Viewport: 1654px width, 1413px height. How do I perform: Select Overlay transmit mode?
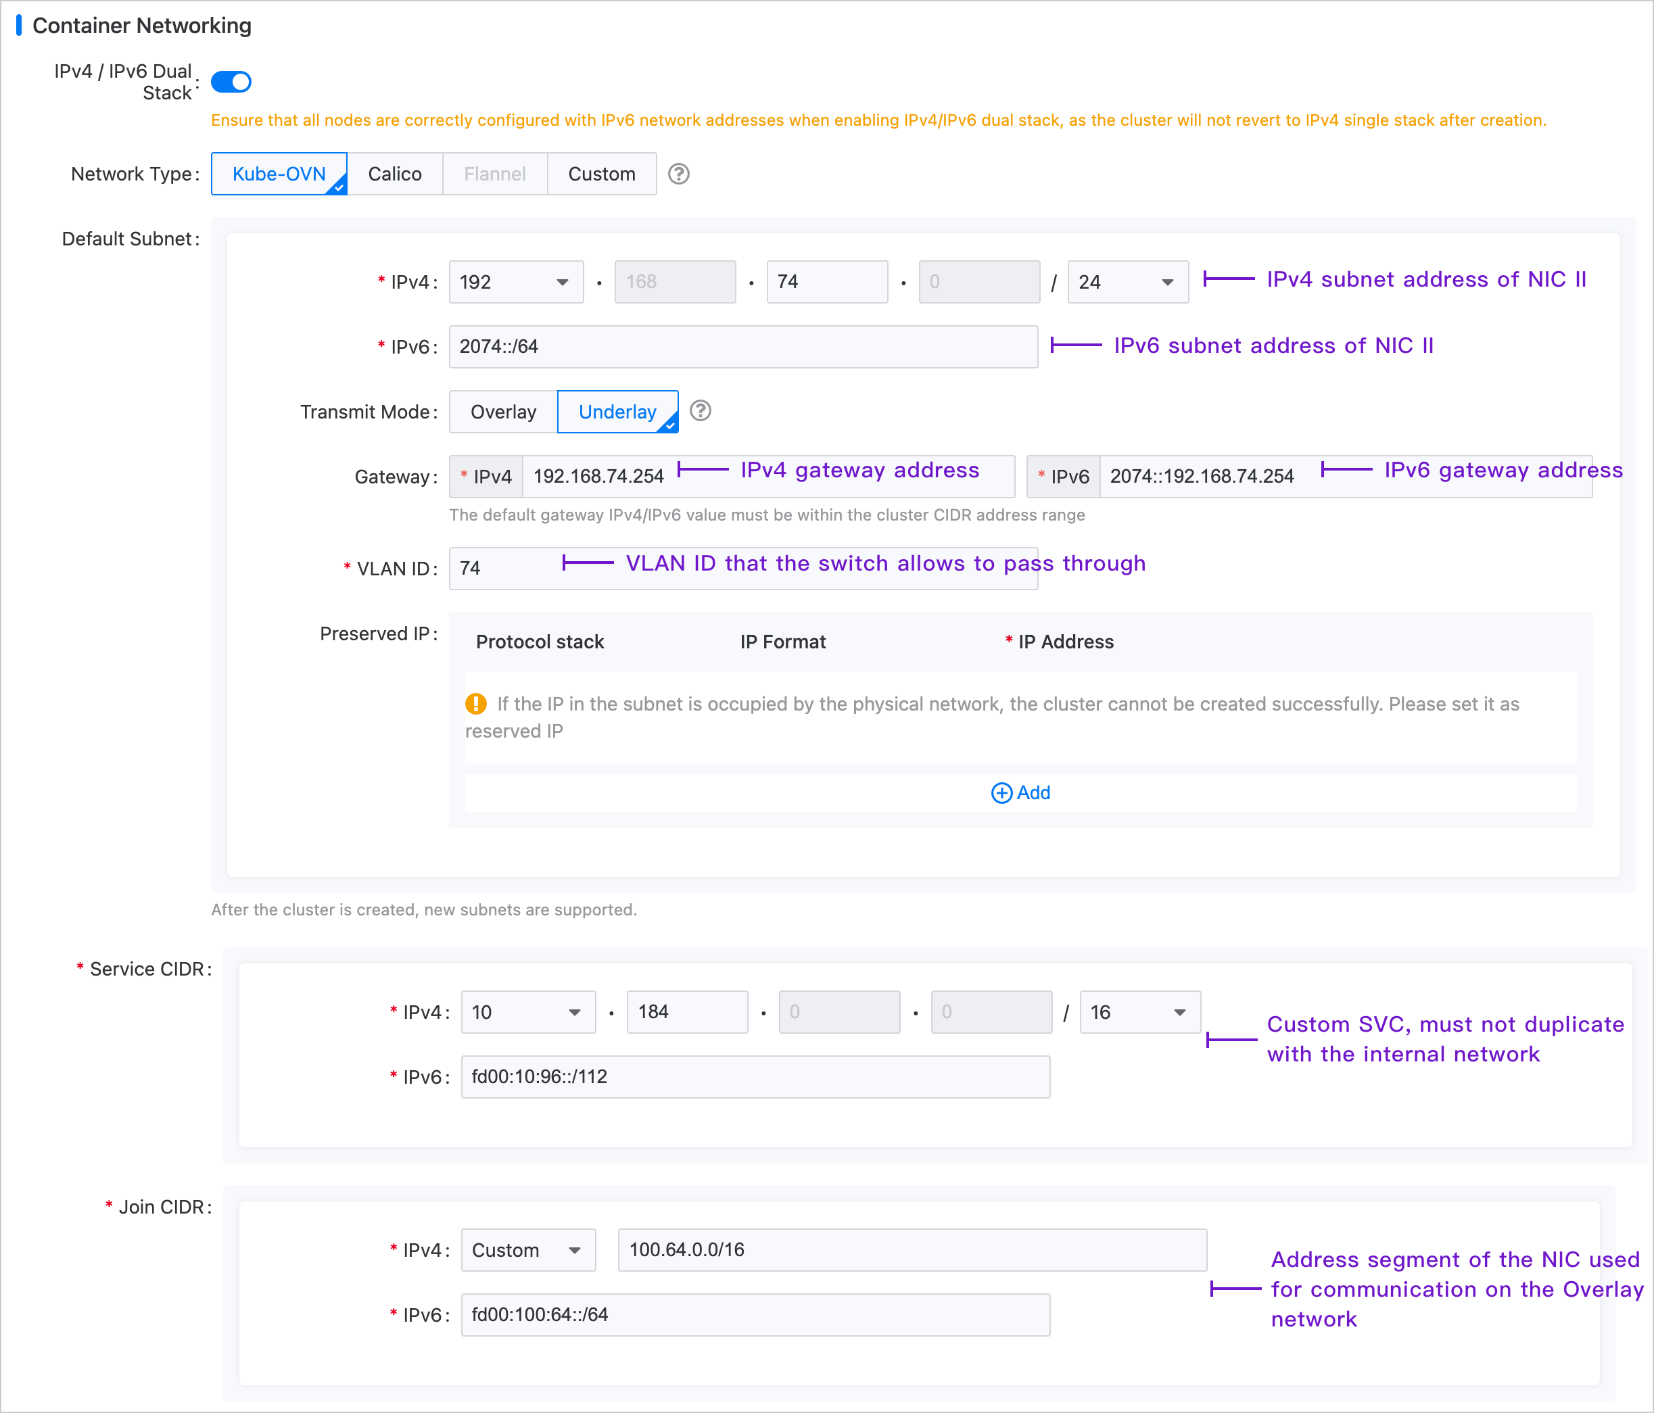[x=503, y=412]
